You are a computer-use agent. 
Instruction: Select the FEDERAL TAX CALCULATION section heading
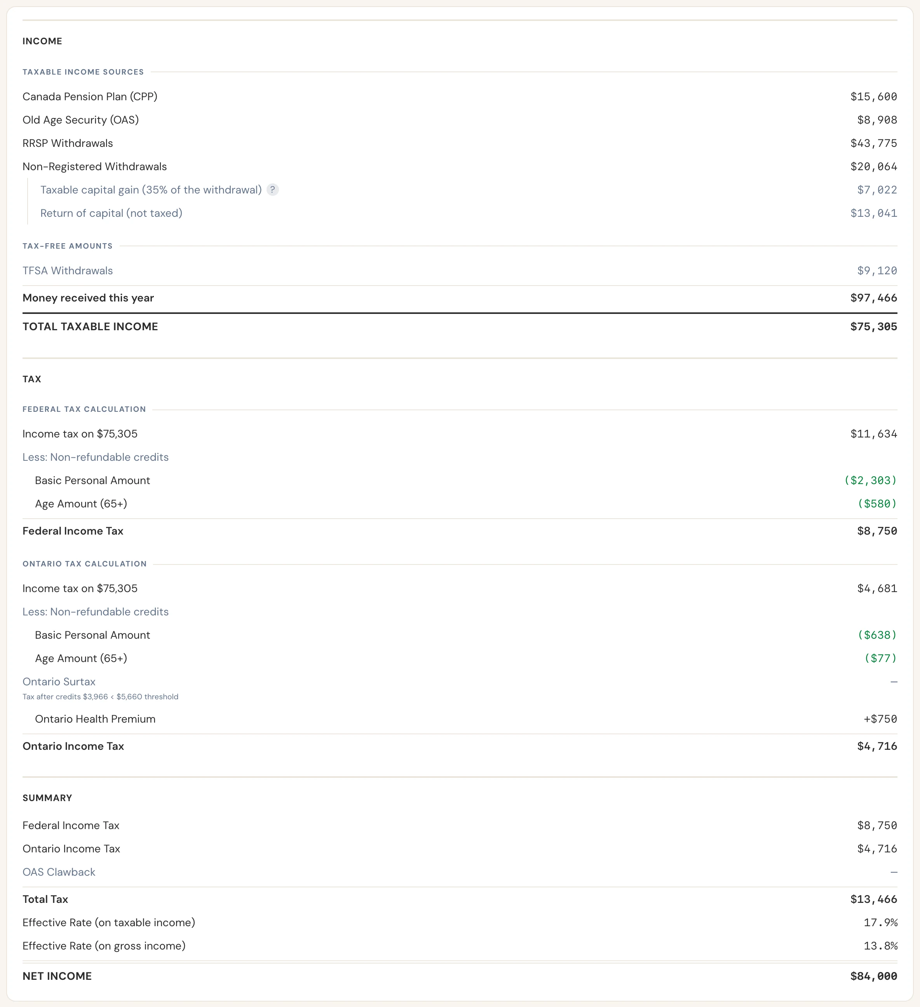point(84,409)
